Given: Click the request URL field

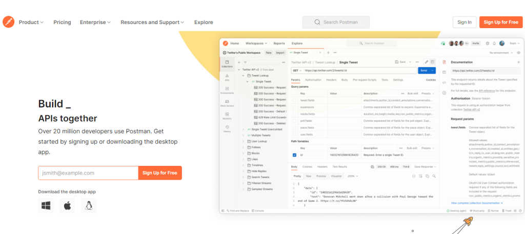Looking at the screenshot, I should click(x=360, y=71).
